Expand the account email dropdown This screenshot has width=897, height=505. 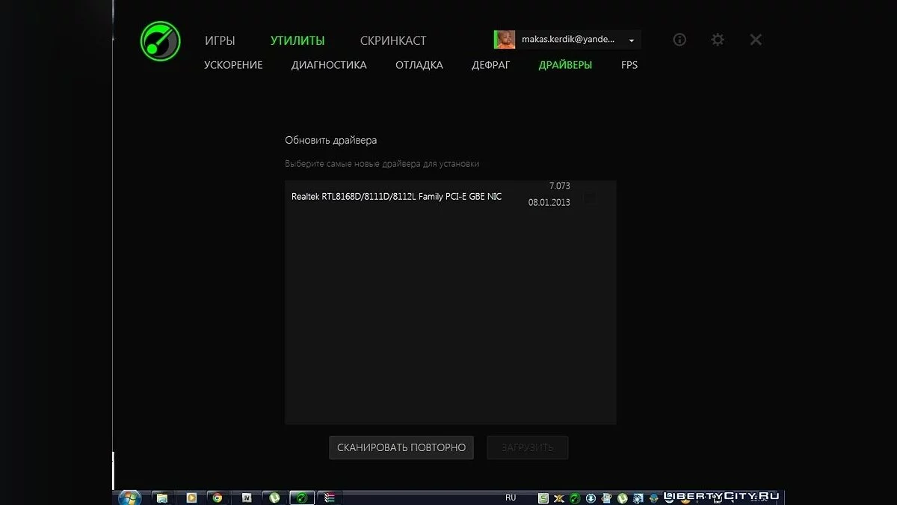click(x=632, y=39)
